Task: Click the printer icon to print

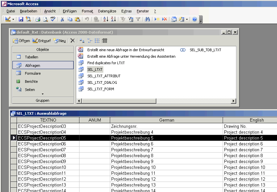Action: 38,19
